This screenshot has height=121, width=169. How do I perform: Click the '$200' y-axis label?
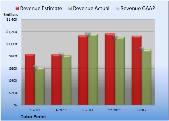pyautogui.click(x=13, y=93)
